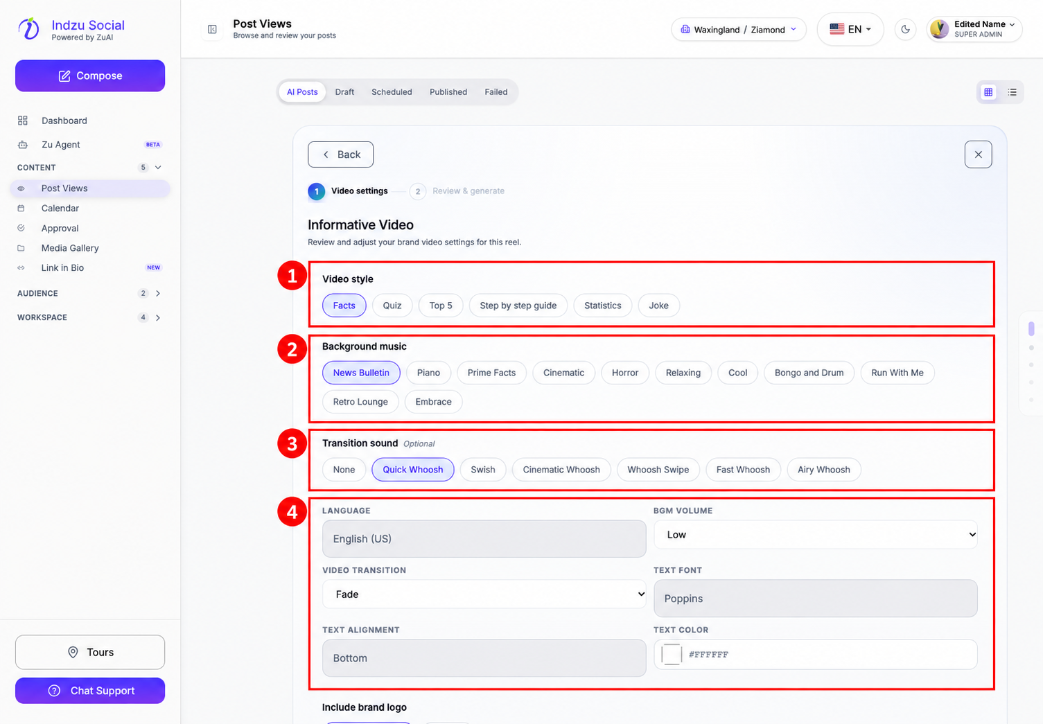Choose Retro Lounge background music
Image resolution: width=1043 pixels, height=724 pixels.
click(x=360, y=402)
